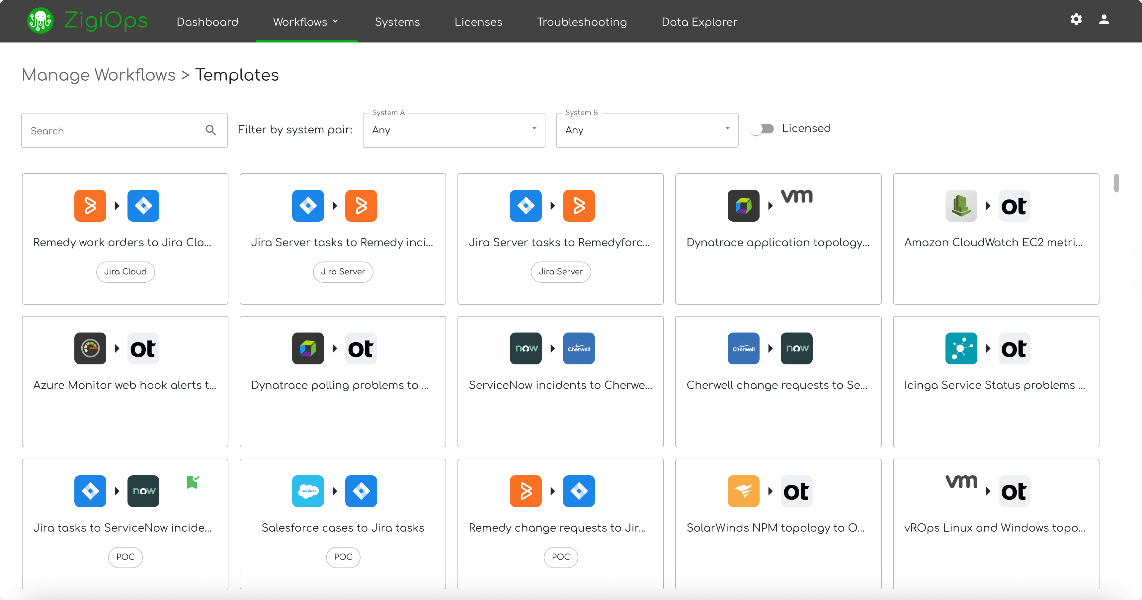This screenshot has height=600, width=1142.
Task: Expand the System A dropdown
Action: (x=453, y=130)
